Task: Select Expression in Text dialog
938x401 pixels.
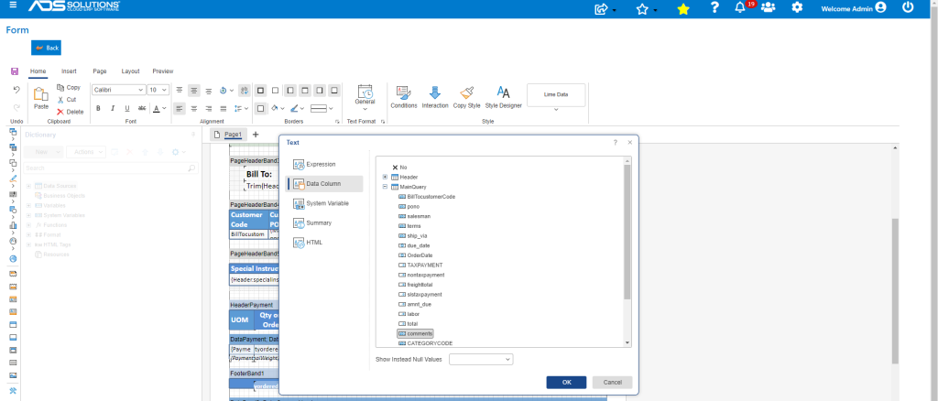Action: click(x=325, y=165)
